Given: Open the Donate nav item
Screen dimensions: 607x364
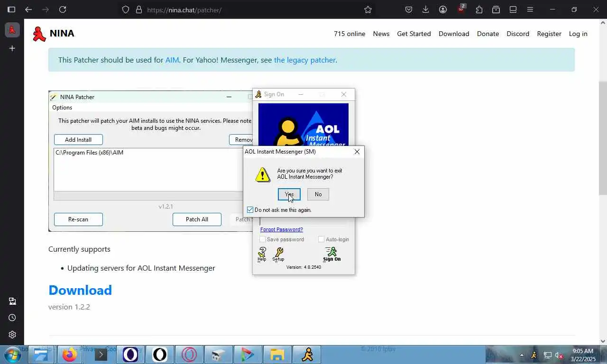Looking at the screenshot, I should (488, 34).
